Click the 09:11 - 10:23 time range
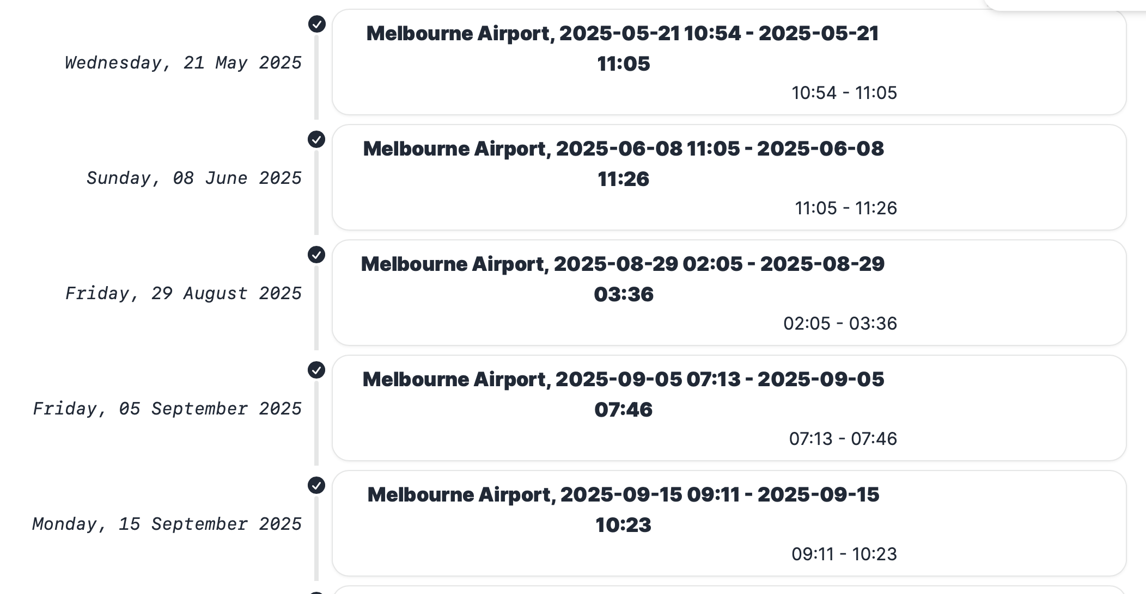The width and height of the screenshot is (1146, 594). (x=844, y=554)
